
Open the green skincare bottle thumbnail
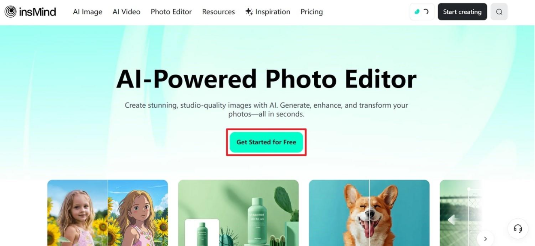pos(238,213)
